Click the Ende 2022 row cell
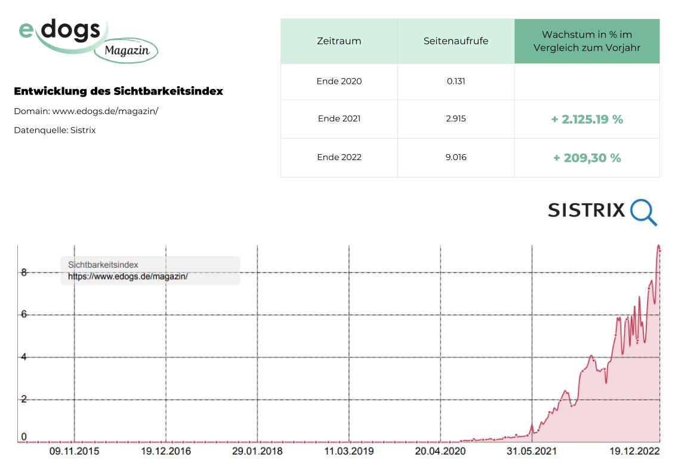675x463 pixels. click(339, 158)
